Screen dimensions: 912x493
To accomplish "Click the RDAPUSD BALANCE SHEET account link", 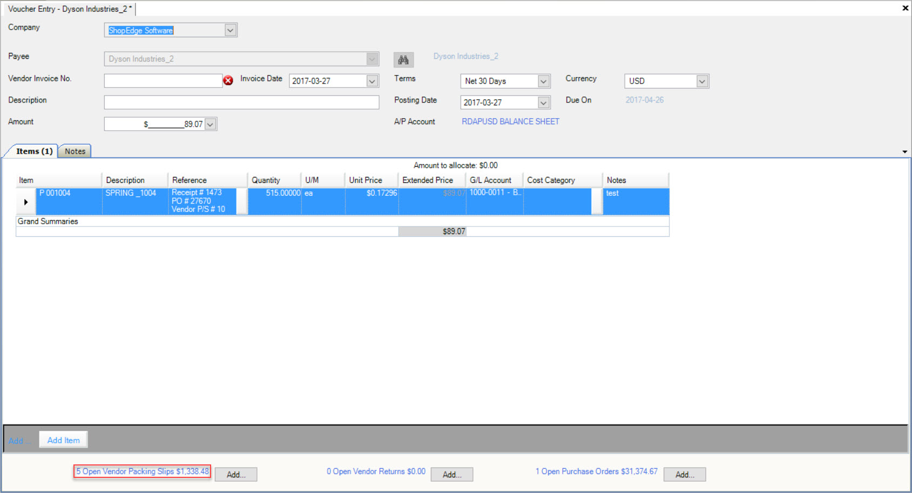I will pyautogui.click(x=510, y=121).
